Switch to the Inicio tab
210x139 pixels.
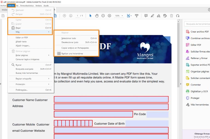click(4, 10)
